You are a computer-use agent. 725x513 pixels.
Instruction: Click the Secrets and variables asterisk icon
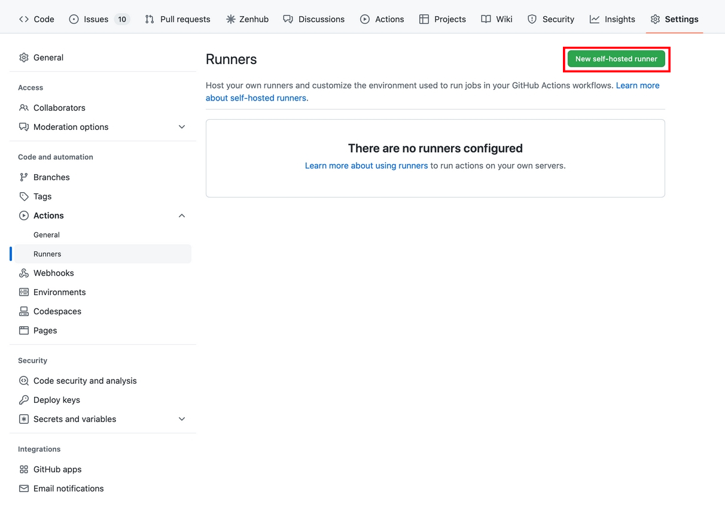24,419
